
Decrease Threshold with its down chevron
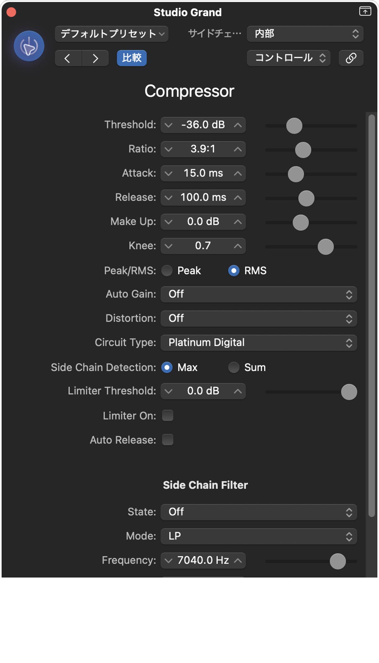click(169, 125)
